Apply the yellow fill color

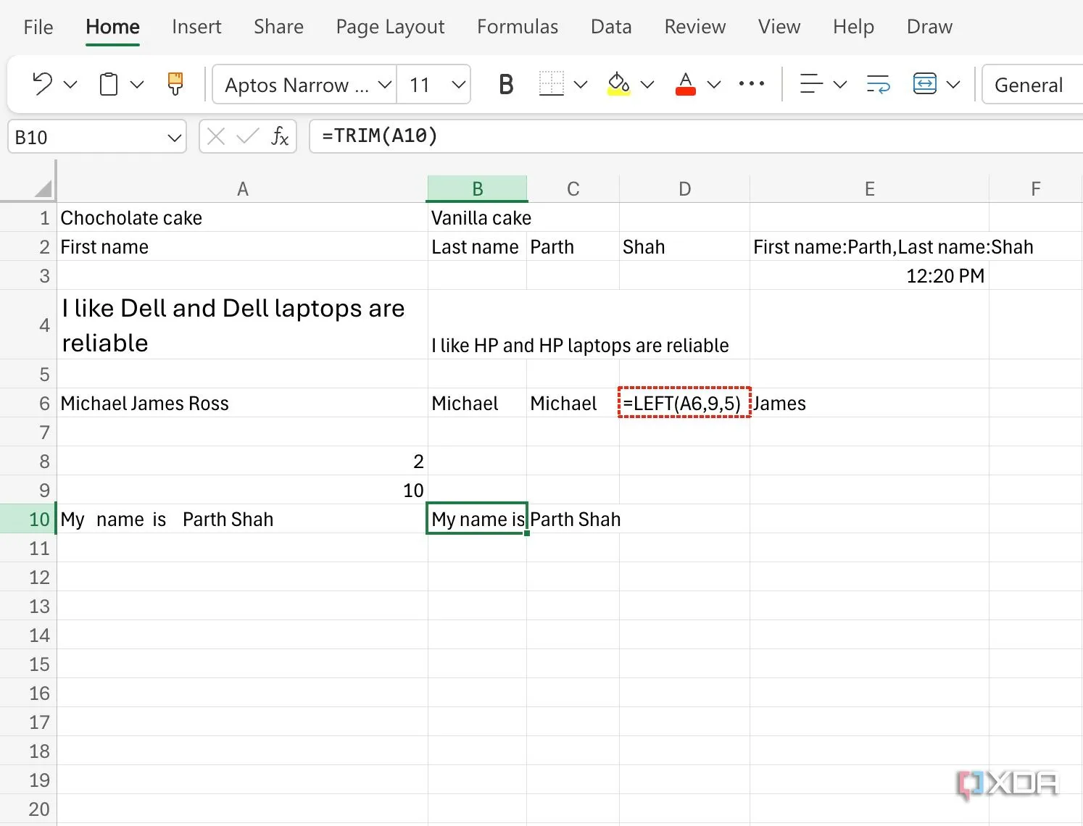click(618, 84)
